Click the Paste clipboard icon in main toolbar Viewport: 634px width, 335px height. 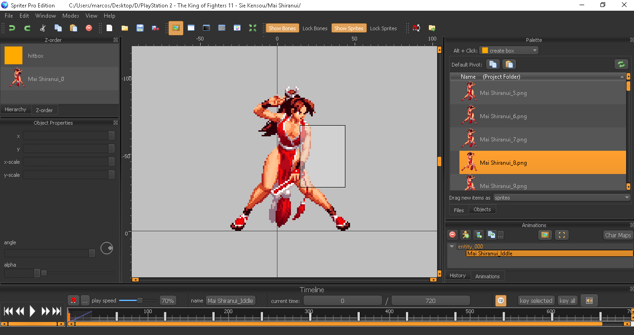pyautogui.click(x=74, y=28)
